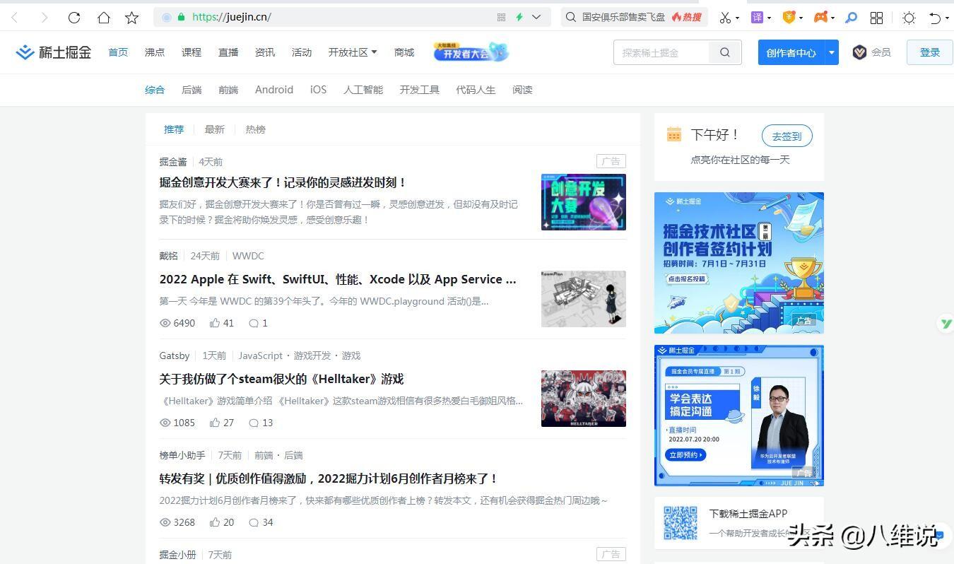954x564 pixels.
Task: Select the 前端 category tab
Action: (228, 90)
